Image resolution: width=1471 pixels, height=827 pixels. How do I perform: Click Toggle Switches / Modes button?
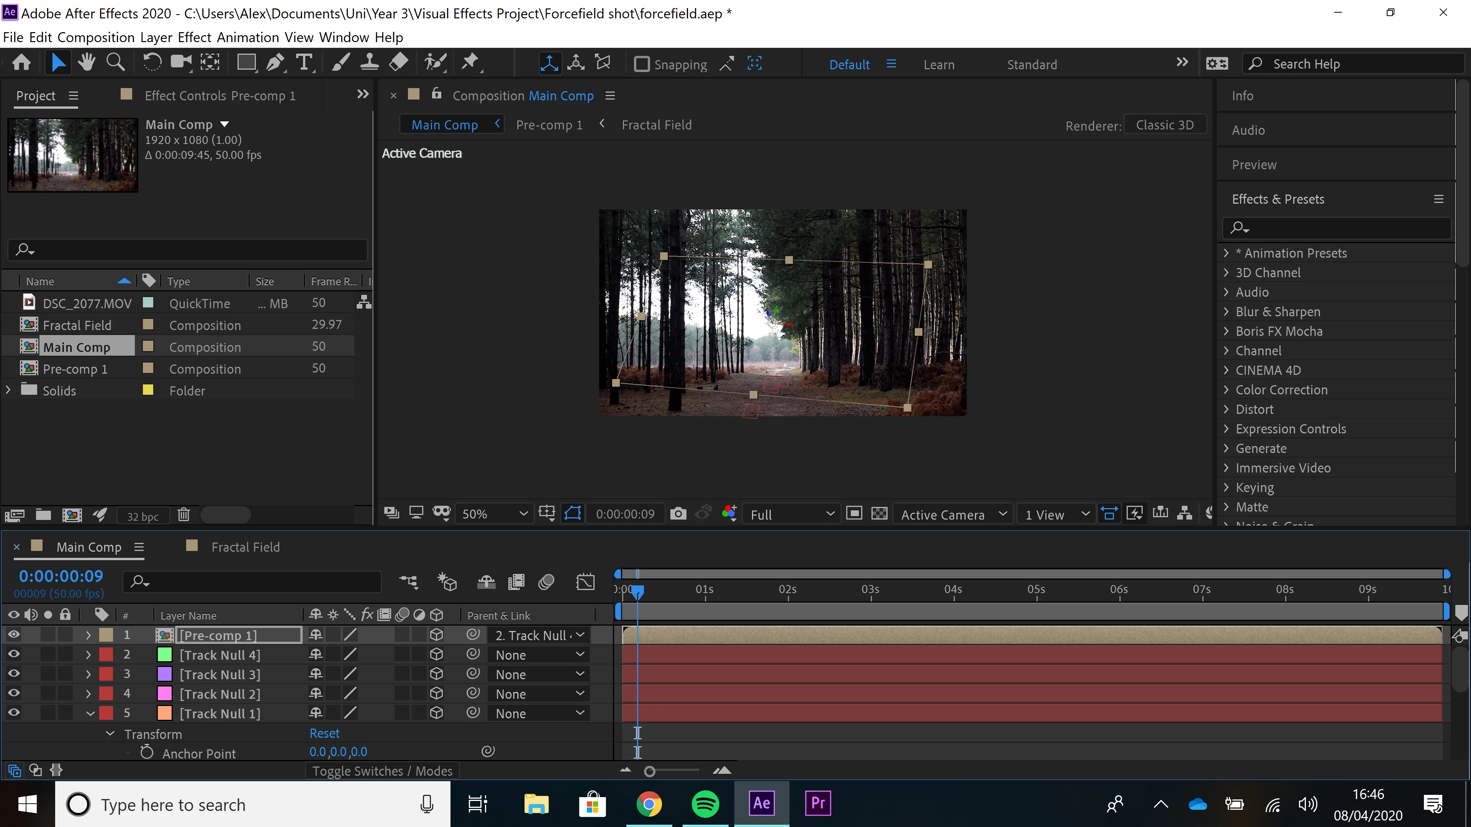(382, 771)
